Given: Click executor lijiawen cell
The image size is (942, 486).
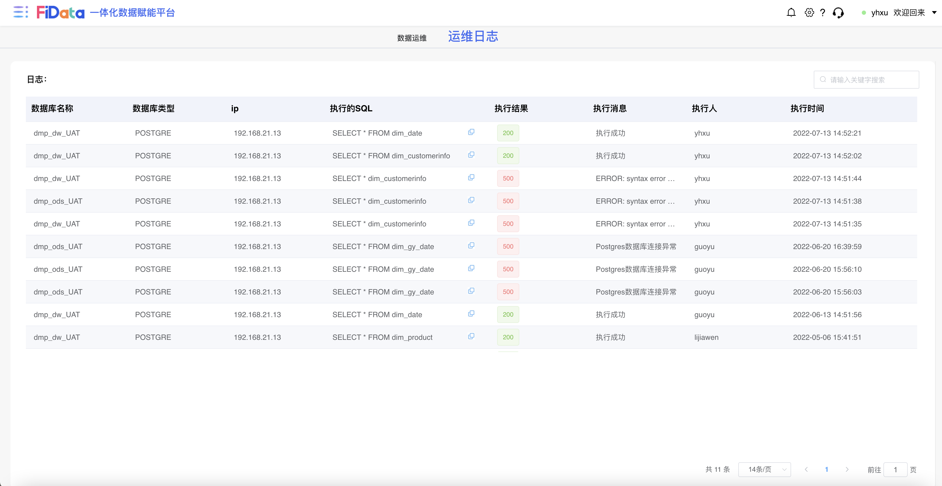Looking at the screenshot, I should [706, 337].
